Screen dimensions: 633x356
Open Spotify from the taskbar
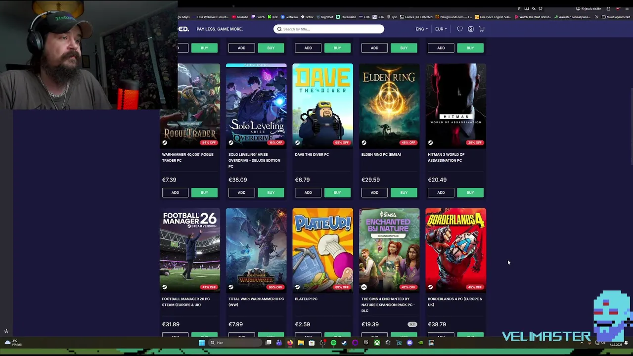pos(333,343)
